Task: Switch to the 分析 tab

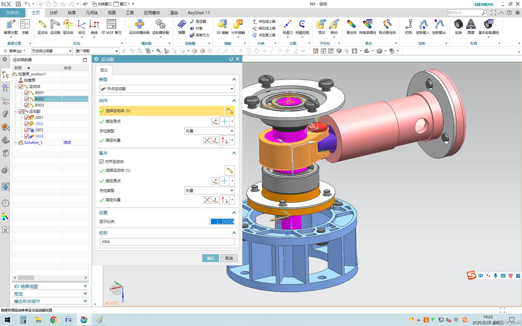Action: tap(54, 13)
